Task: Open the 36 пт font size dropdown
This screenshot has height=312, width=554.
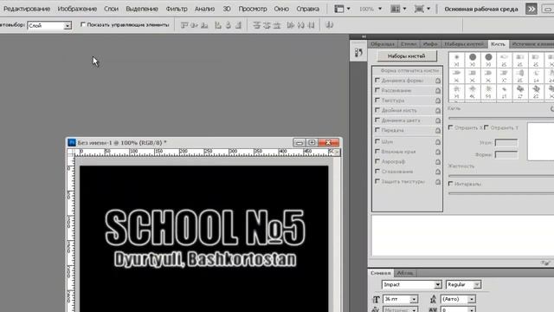Action: coord(414,299)
